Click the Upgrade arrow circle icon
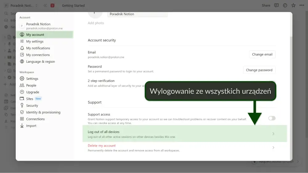 [x=22, y=92]
